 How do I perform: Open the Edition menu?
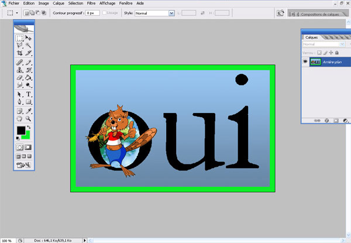tap(29, 3)
